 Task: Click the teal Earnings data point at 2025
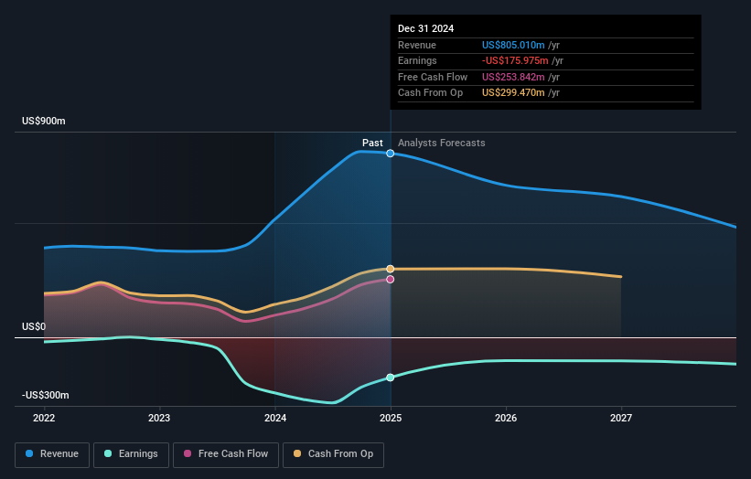point(391,378)
